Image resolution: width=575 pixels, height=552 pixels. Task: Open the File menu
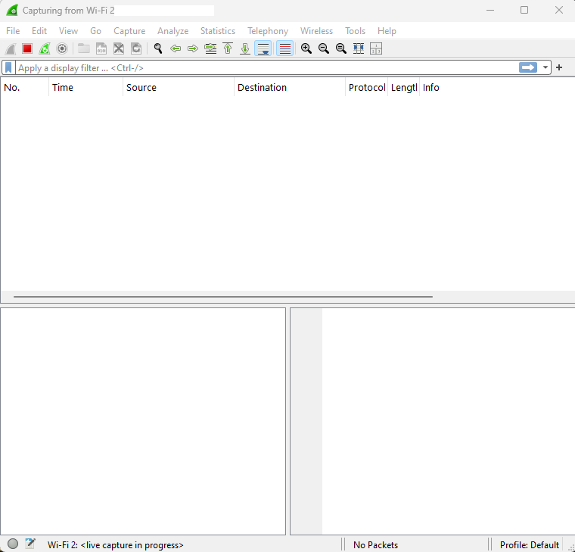click(x=13, y=31)
